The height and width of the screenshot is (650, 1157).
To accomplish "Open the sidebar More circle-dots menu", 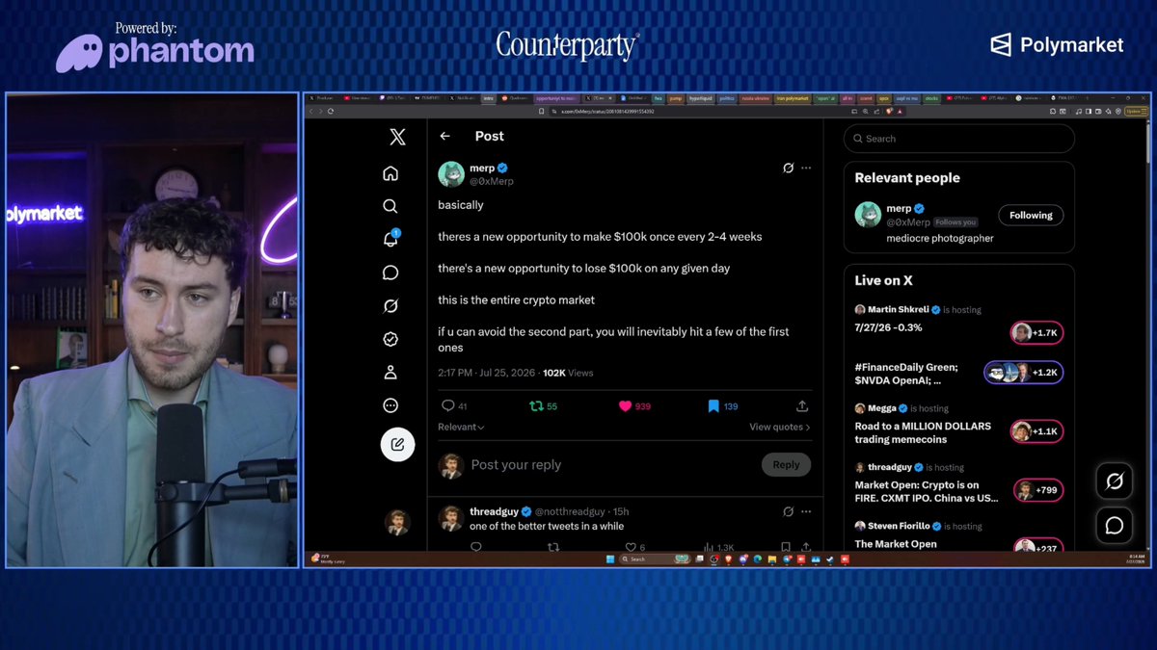I will click(x=390, y=405).
